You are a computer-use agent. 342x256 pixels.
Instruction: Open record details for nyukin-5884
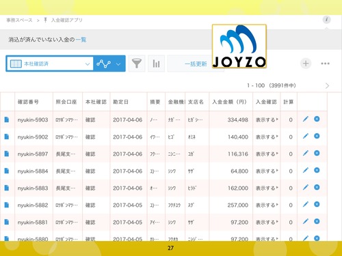coord(7,171)
